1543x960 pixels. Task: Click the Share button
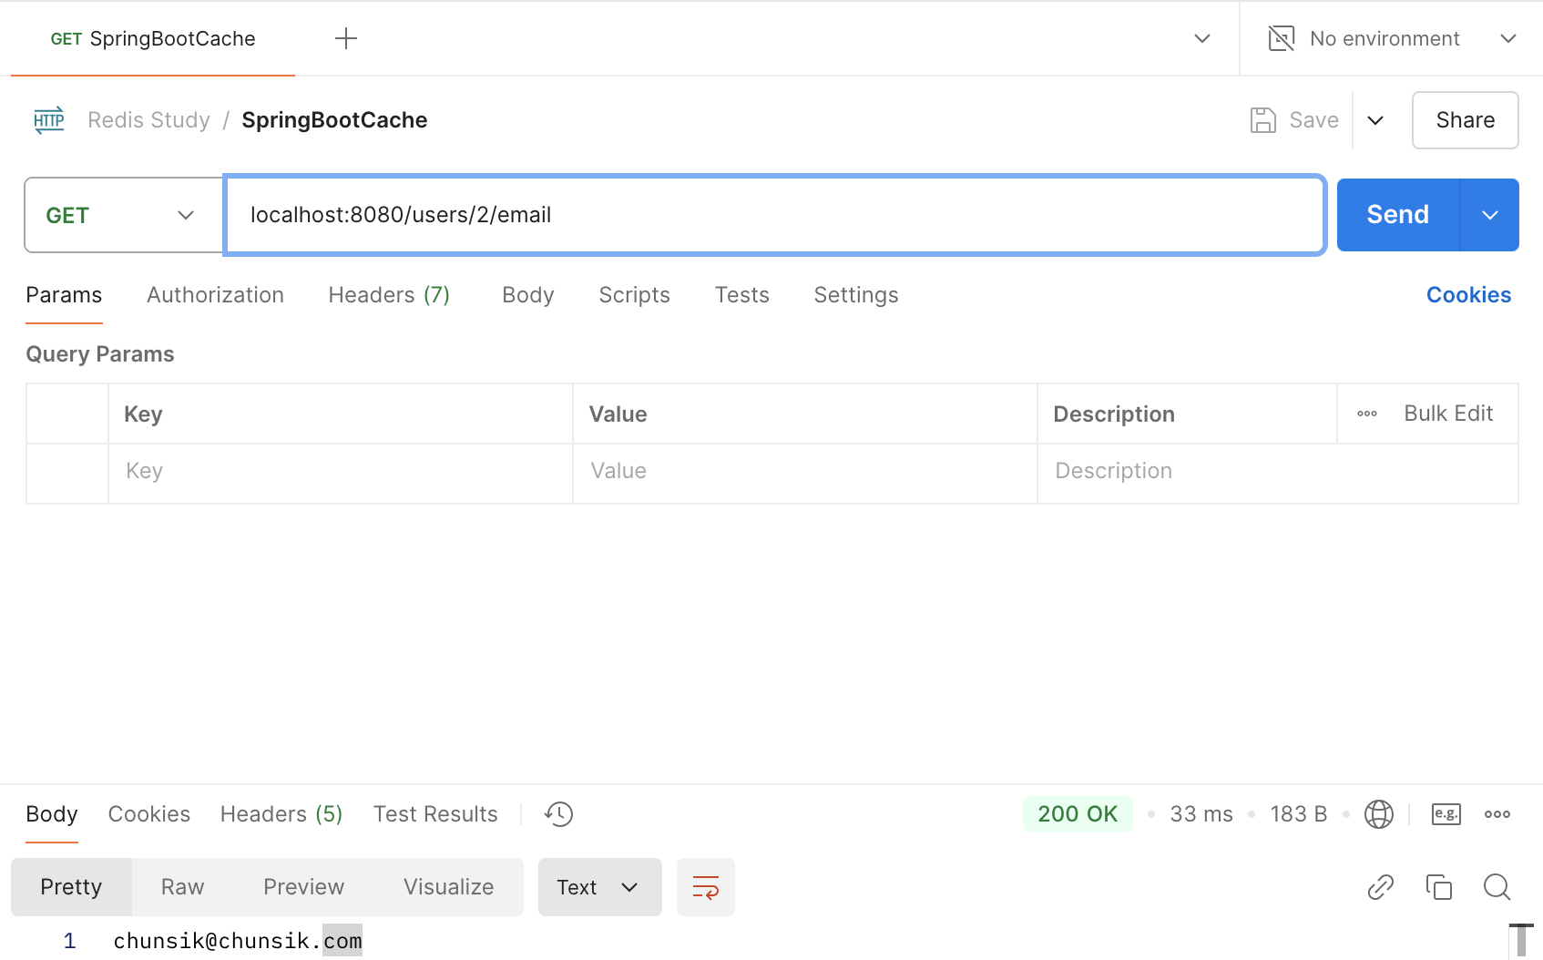(1465, 120)
